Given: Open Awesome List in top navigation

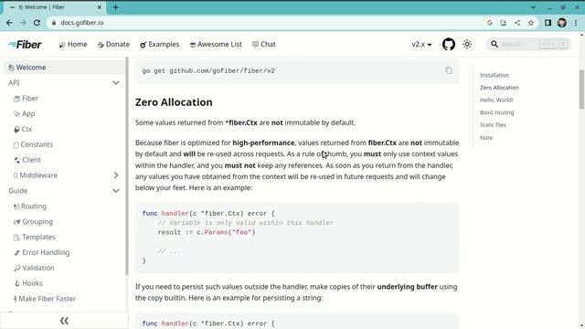Looking at the screenshot, I should pyautogui.click(x=216, y=45).
